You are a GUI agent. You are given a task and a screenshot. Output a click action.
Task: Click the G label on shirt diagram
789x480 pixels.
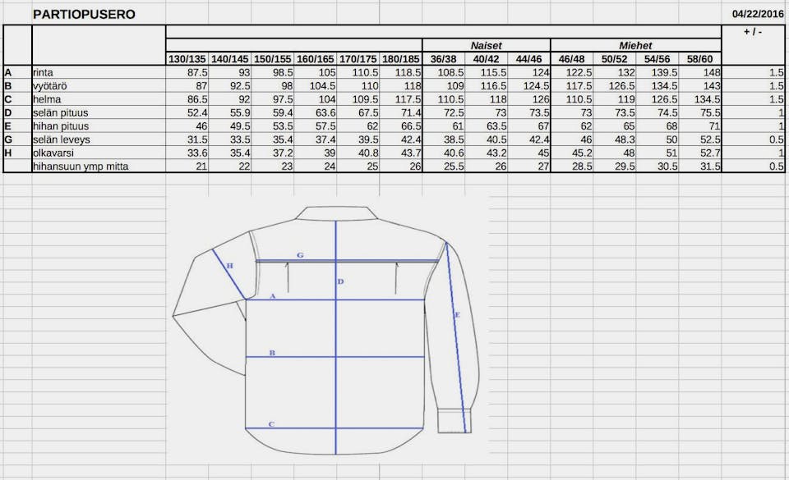(x=300, y=255)
